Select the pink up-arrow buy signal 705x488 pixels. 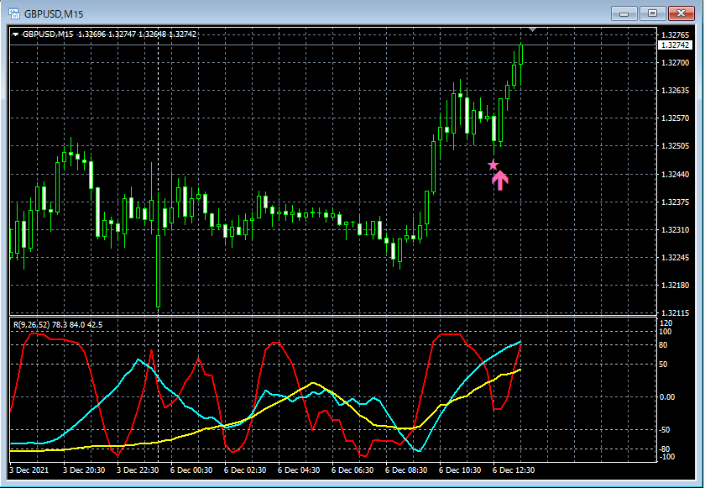tap(500, 181)
